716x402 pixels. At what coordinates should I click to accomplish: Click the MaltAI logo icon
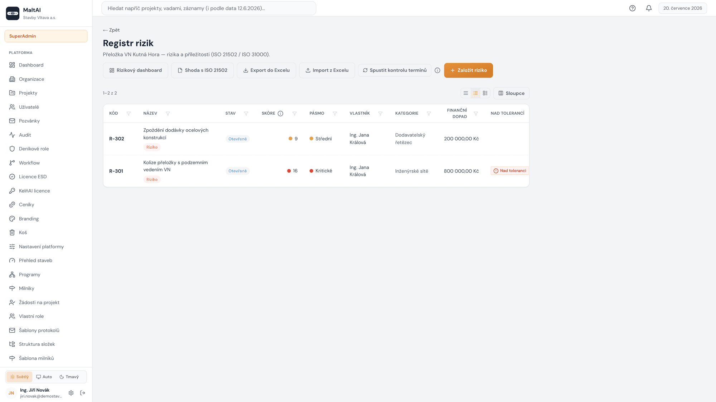(x=13, y=13)
